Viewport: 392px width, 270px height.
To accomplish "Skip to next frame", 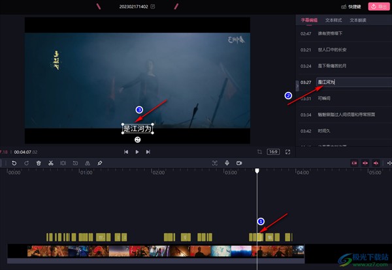I will (149, 151).
